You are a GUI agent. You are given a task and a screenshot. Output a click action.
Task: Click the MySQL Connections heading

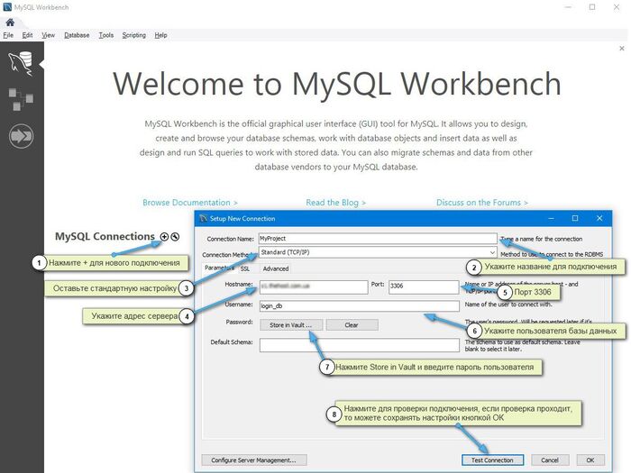click(x=105, y=236)
